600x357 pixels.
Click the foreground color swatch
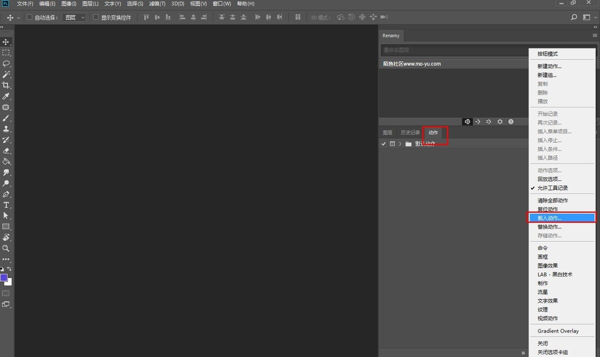4,277
